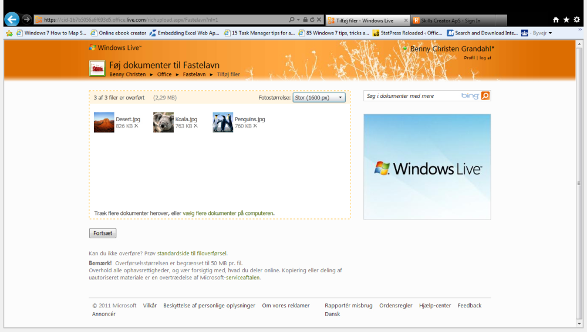The width and height of the screenshot is (587, 332).
Task: Stop loading with the X icon in address bar
Action: coord(319,19)
